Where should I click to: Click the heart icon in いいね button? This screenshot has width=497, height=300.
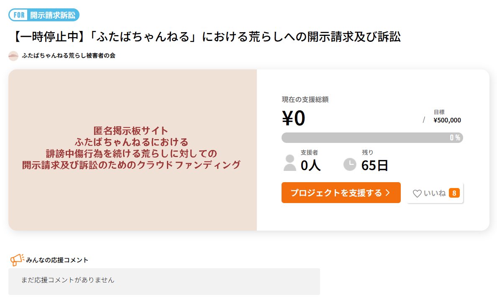(x=417, y=193)
